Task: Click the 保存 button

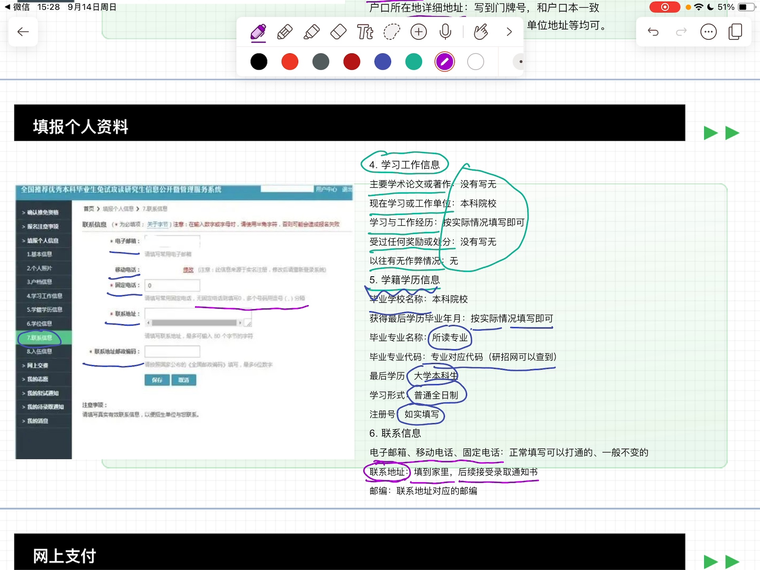Action: (x=157, y=380)
